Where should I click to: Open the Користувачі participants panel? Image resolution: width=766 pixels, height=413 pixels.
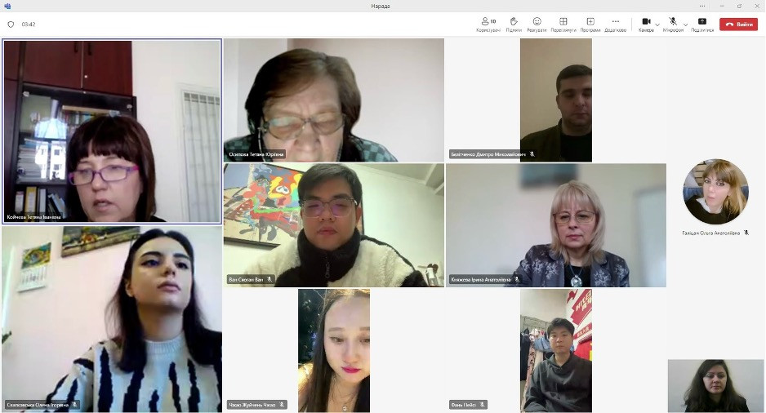coord(488,24)
